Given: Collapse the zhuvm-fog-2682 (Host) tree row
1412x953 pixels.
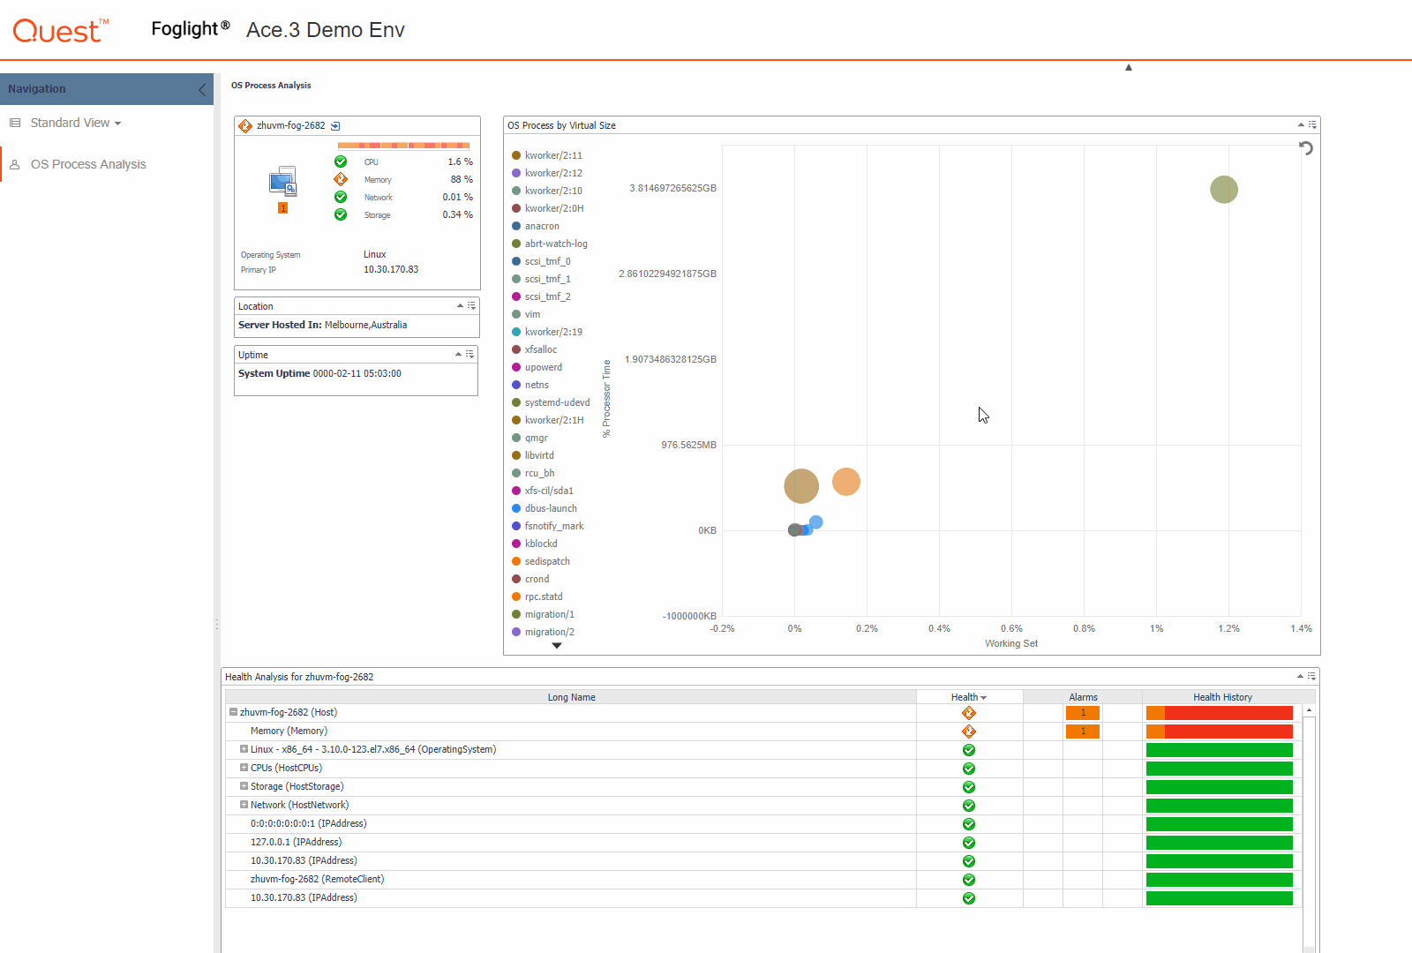Looking at the screenshot, I should click(233, 712).
